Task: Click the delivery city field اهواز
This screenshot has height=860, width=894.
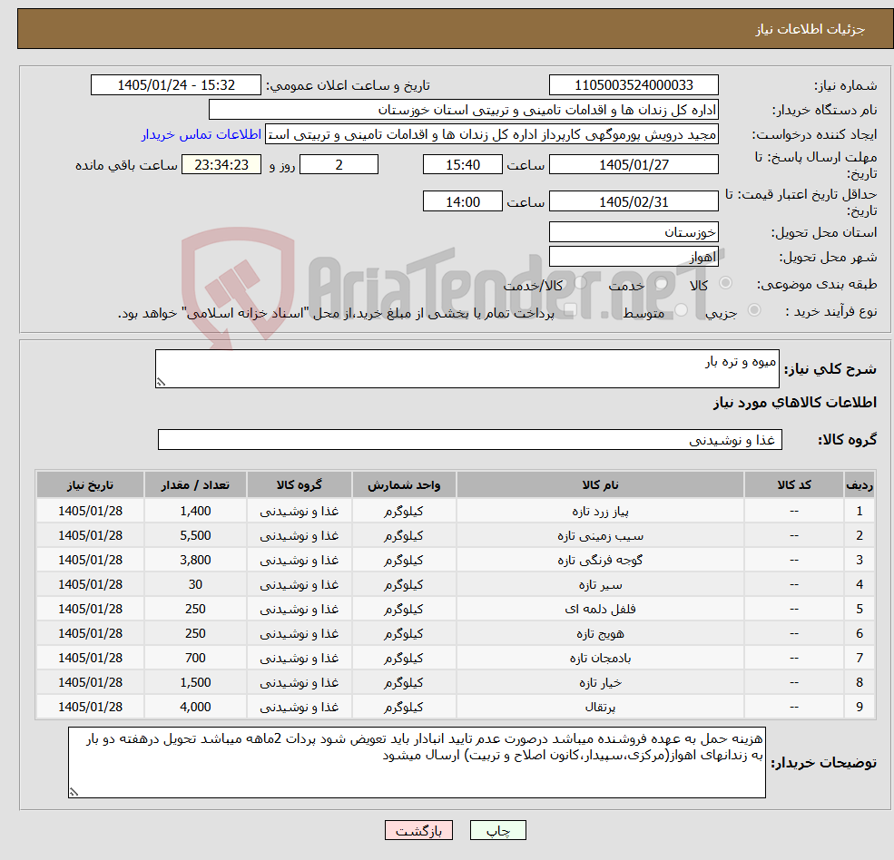Action: [634, 257]
